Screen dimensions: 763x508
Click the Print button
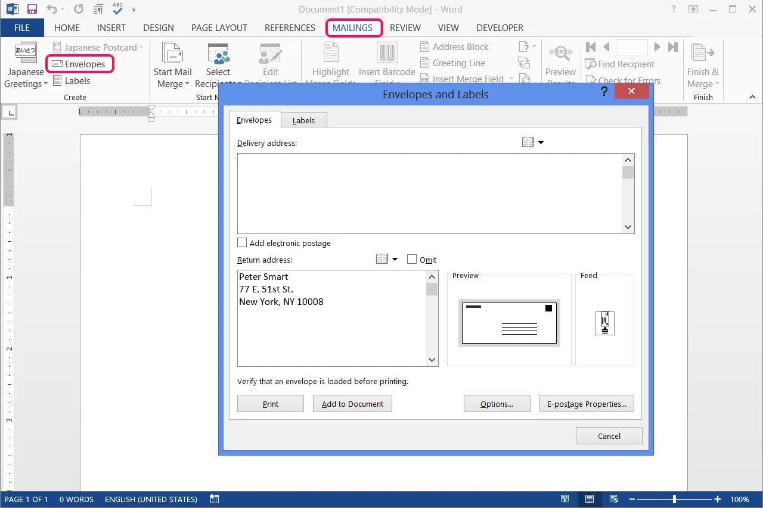coord(271,404)
